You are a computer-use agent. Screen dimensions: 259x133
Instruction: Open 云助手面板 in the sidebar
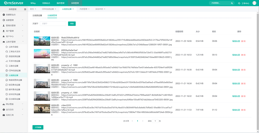click(13, 47)
